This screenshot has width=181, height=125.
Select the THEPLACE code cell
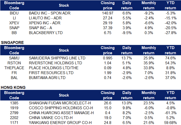point(14,68)
